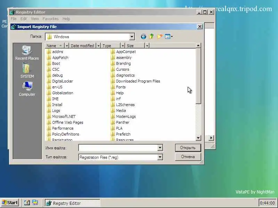Select the Help folder
This screenshot has height=208, width=278.
coord(117,93)
